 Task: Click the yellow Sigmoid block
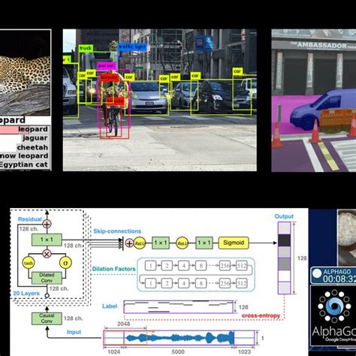[234, 243]
